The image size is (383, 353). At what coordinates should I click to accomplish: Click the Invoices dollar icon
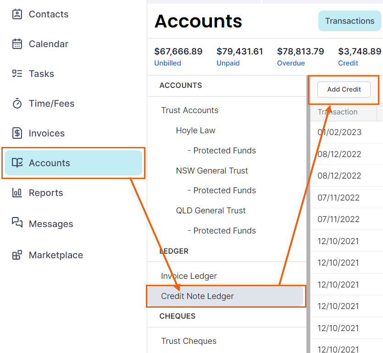tap(17, 133)
